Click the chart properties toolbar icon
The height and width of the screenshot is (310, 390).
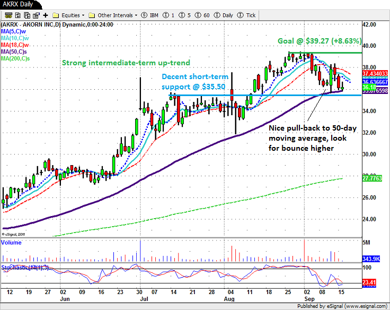[36, 15]
